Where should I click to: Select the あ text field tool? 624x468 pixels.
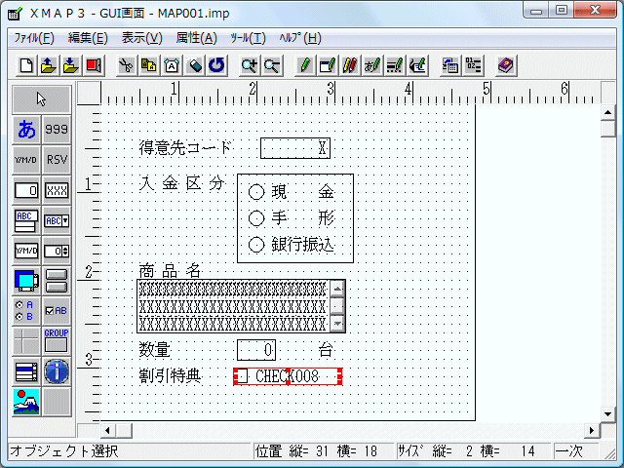26,130
